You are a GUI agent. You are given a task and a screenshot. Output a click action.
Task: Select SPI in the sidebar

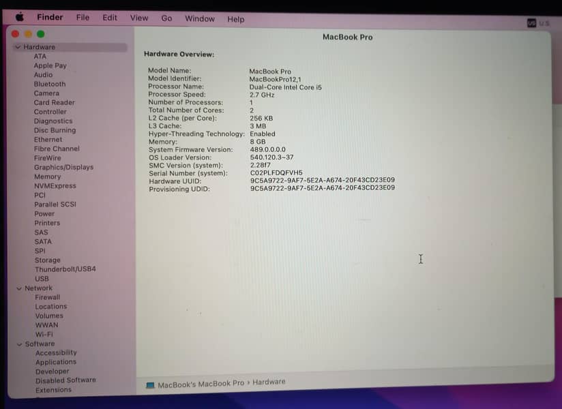40,251
